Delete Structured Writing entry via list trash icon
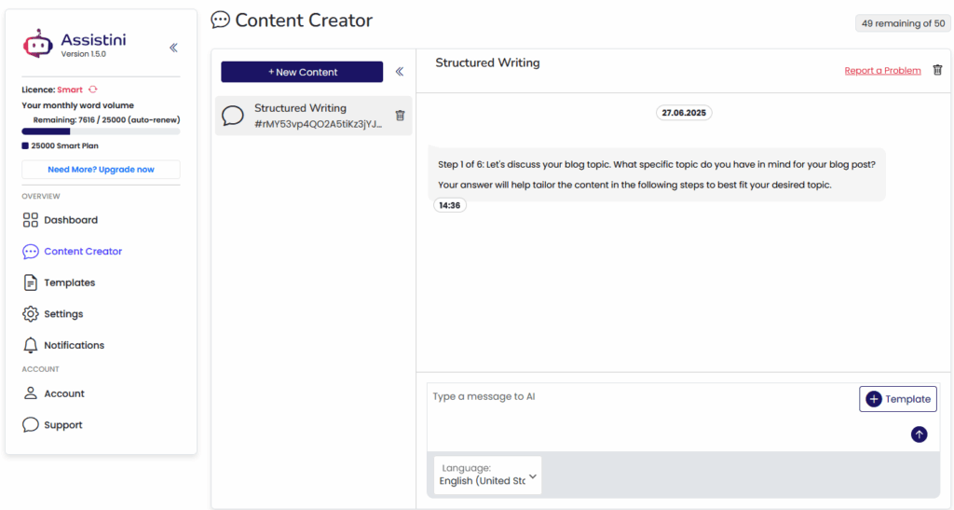The height and width of the screenshot is (510, 954). 400,116
